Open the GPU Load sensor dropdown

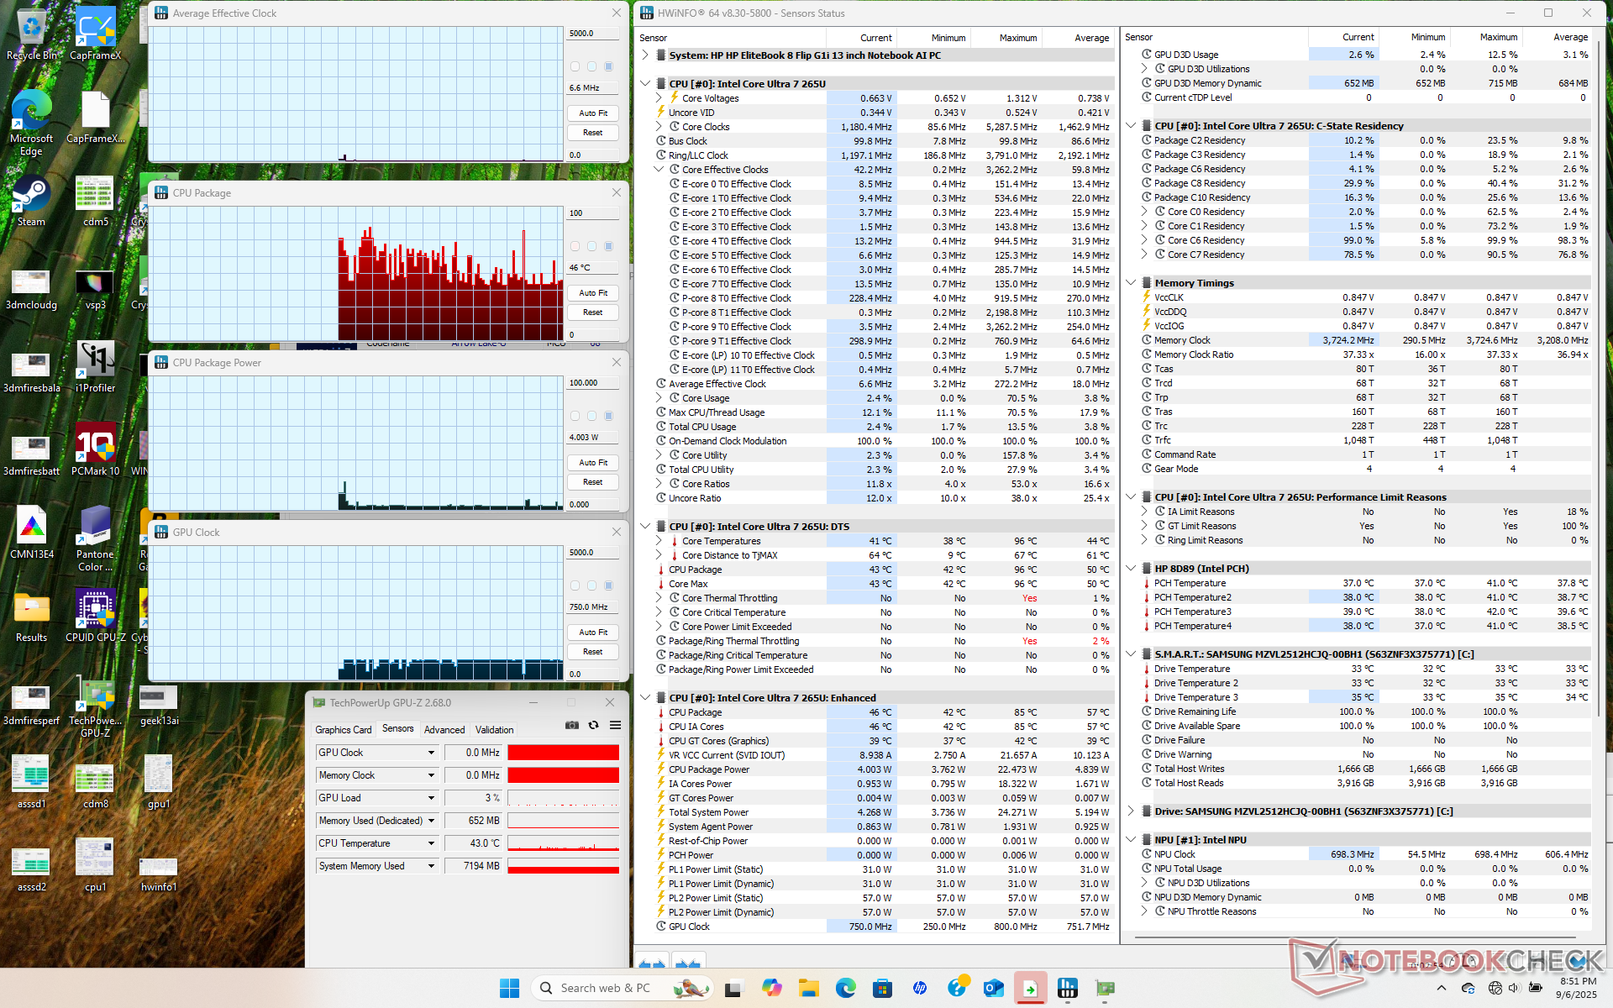(431, 798)
